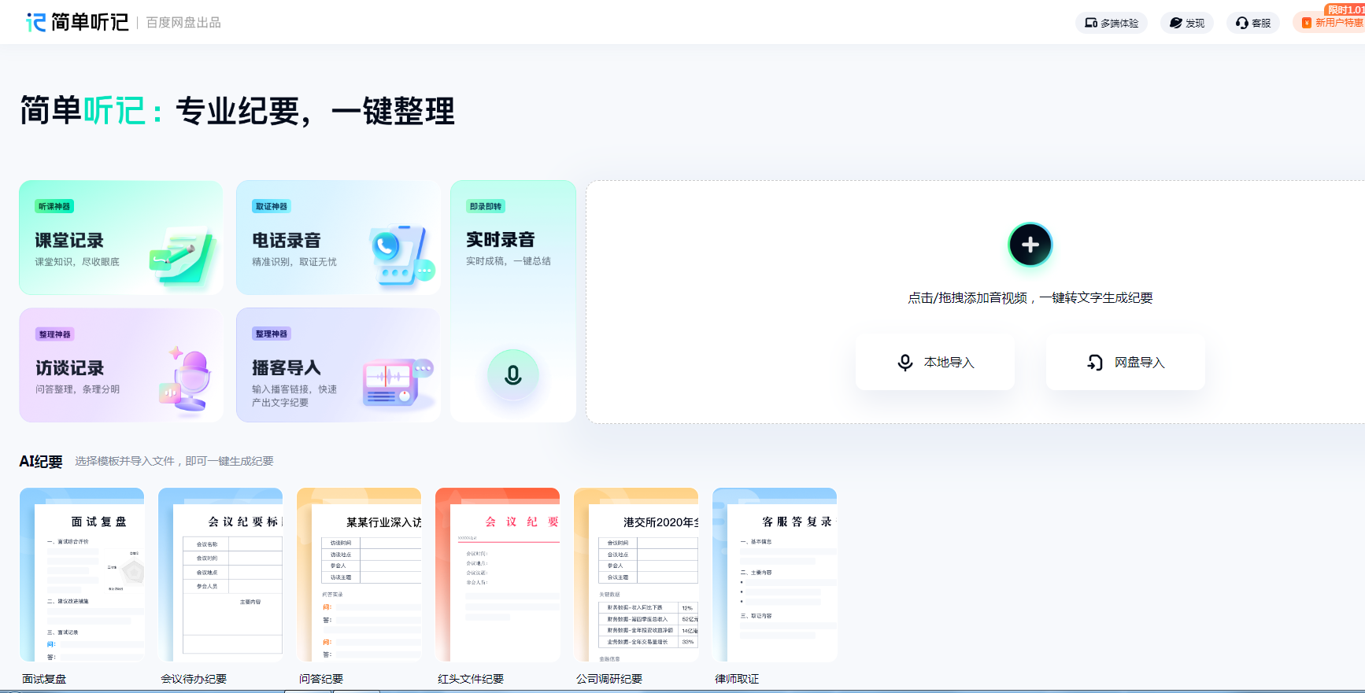Open the 访谈记录 card

pyautogui.click(x=121, y=365)
